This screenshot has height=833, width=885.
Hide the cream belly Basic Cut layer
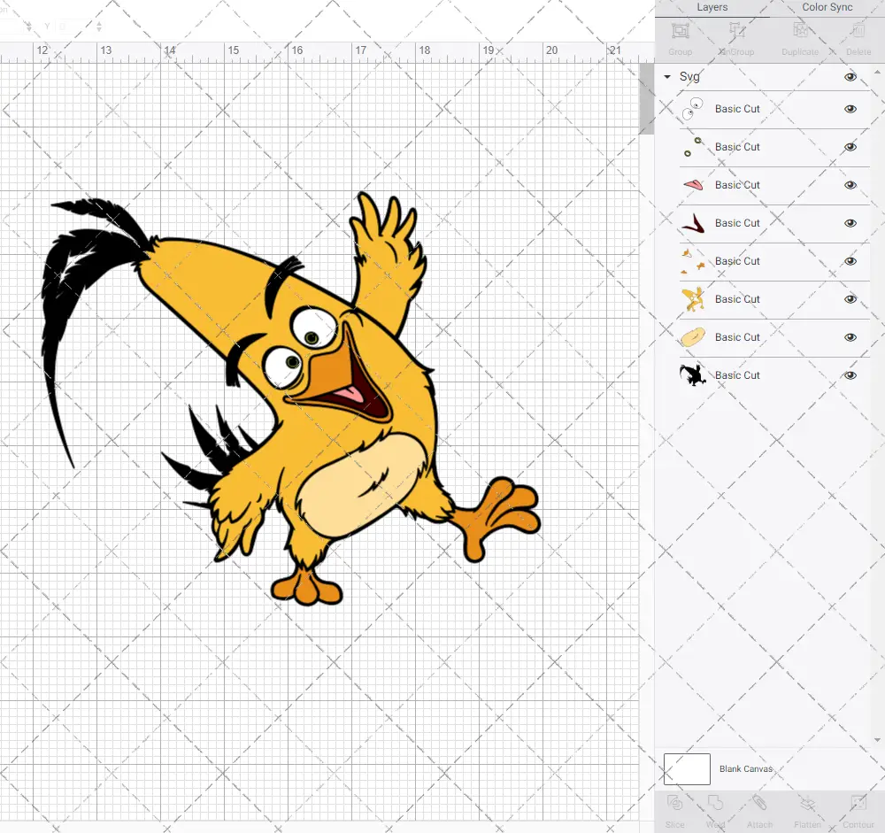pyautogui.click(x=850, y=337)
